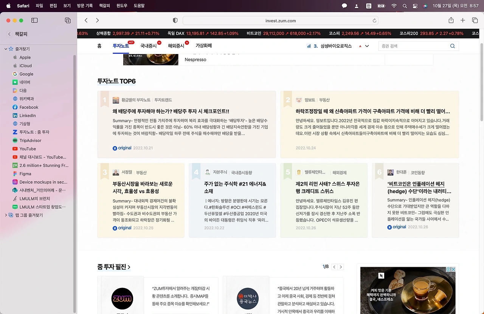The image size is (484, 314).
Task: Open Wi-Fi status in menu bar
Action: coord(394,6)
